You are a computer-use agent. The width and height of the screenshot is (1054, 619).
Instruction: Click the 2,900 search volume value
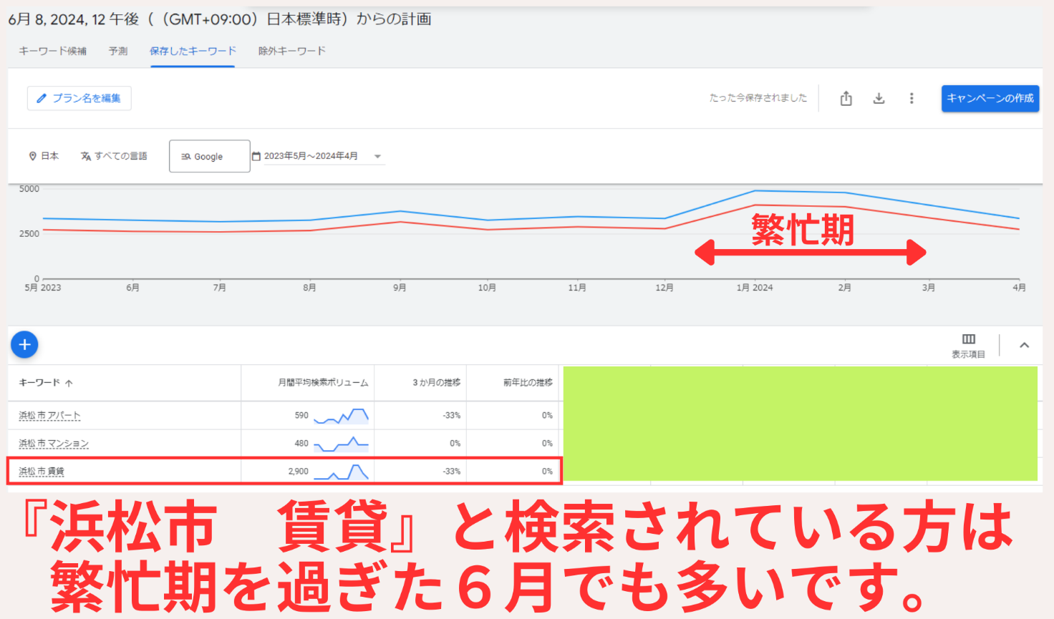tap(298, 472)
